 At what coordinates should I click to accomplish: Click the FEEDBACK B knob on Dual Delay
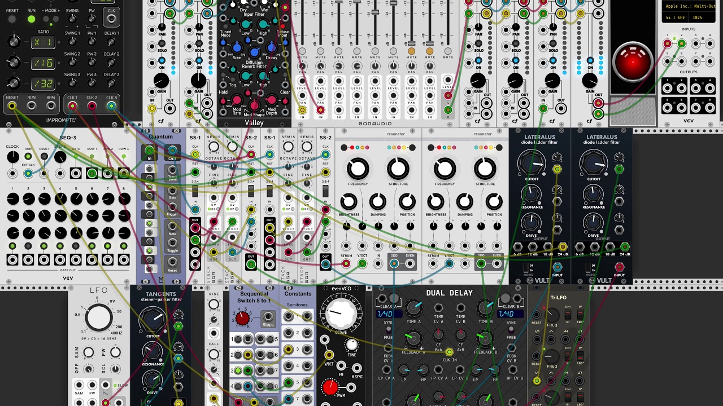pos(485,338)
